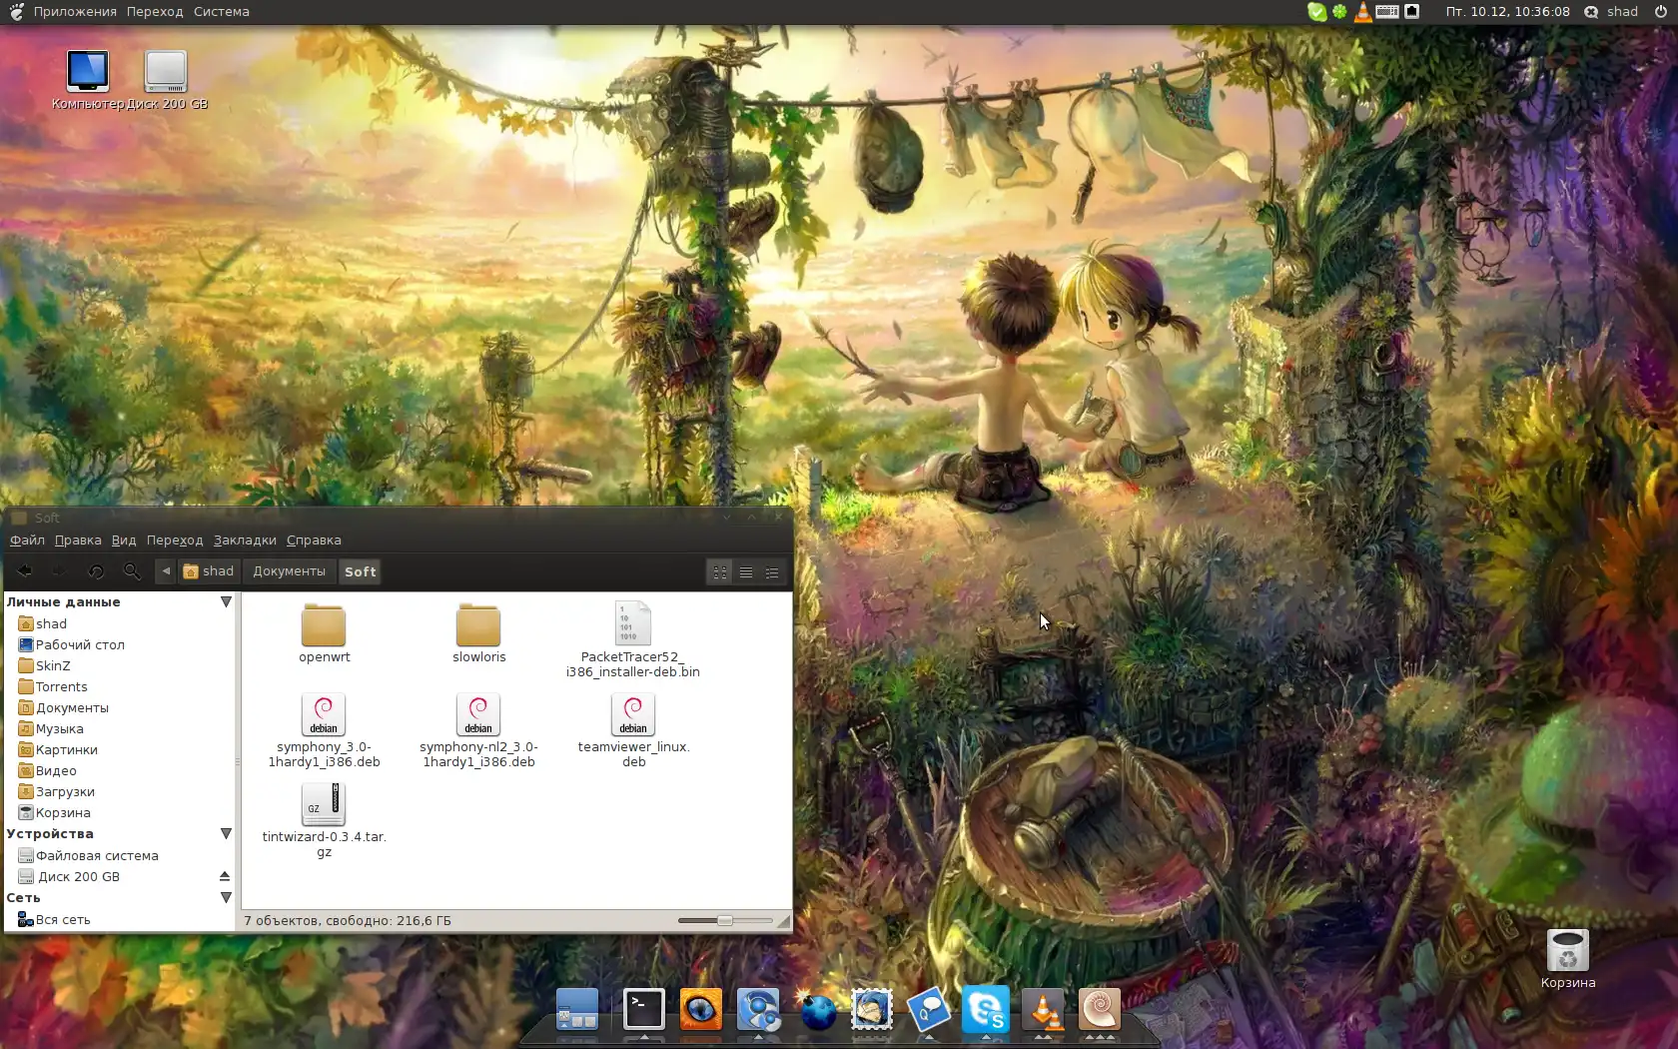Click the Документы path bar button
The width and height of the screenshot is (1678, 1049).
pos(289,571)
